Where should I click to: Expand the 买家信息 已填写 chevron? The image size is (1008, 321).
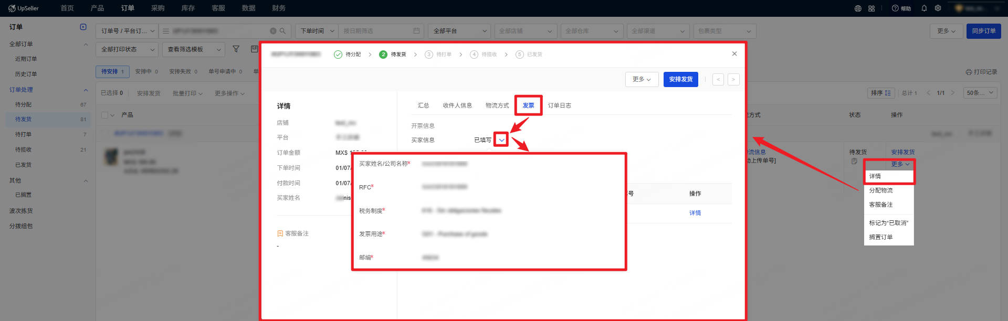click(501, 140)
